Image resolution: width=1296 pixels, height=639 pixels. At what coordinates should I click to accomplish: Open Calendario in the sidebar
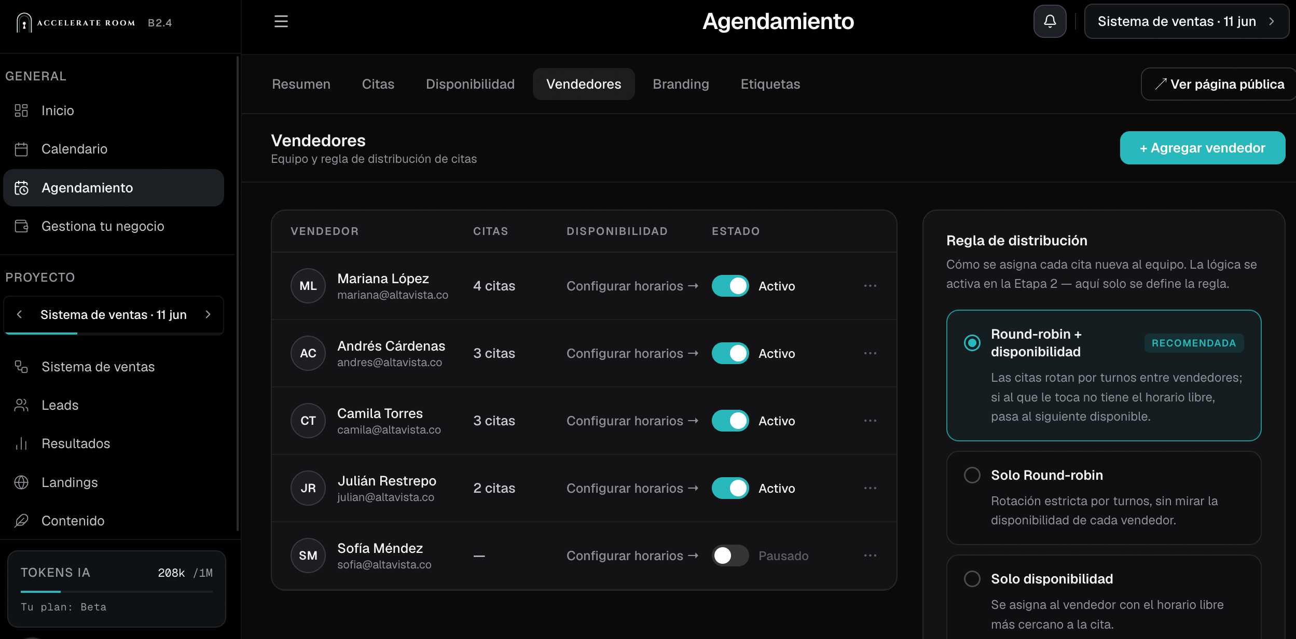tap(114, 149)
